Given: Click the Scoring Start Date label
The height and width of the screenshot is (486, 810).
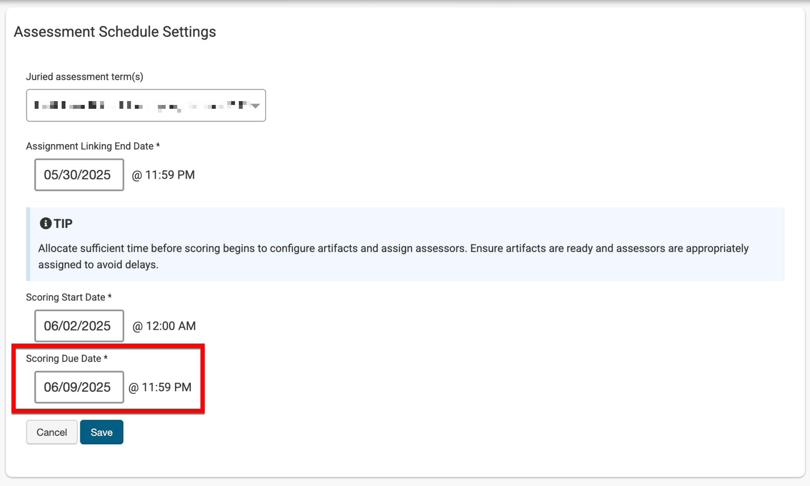Looking at the screenshot, I should [x=65, y=297].
